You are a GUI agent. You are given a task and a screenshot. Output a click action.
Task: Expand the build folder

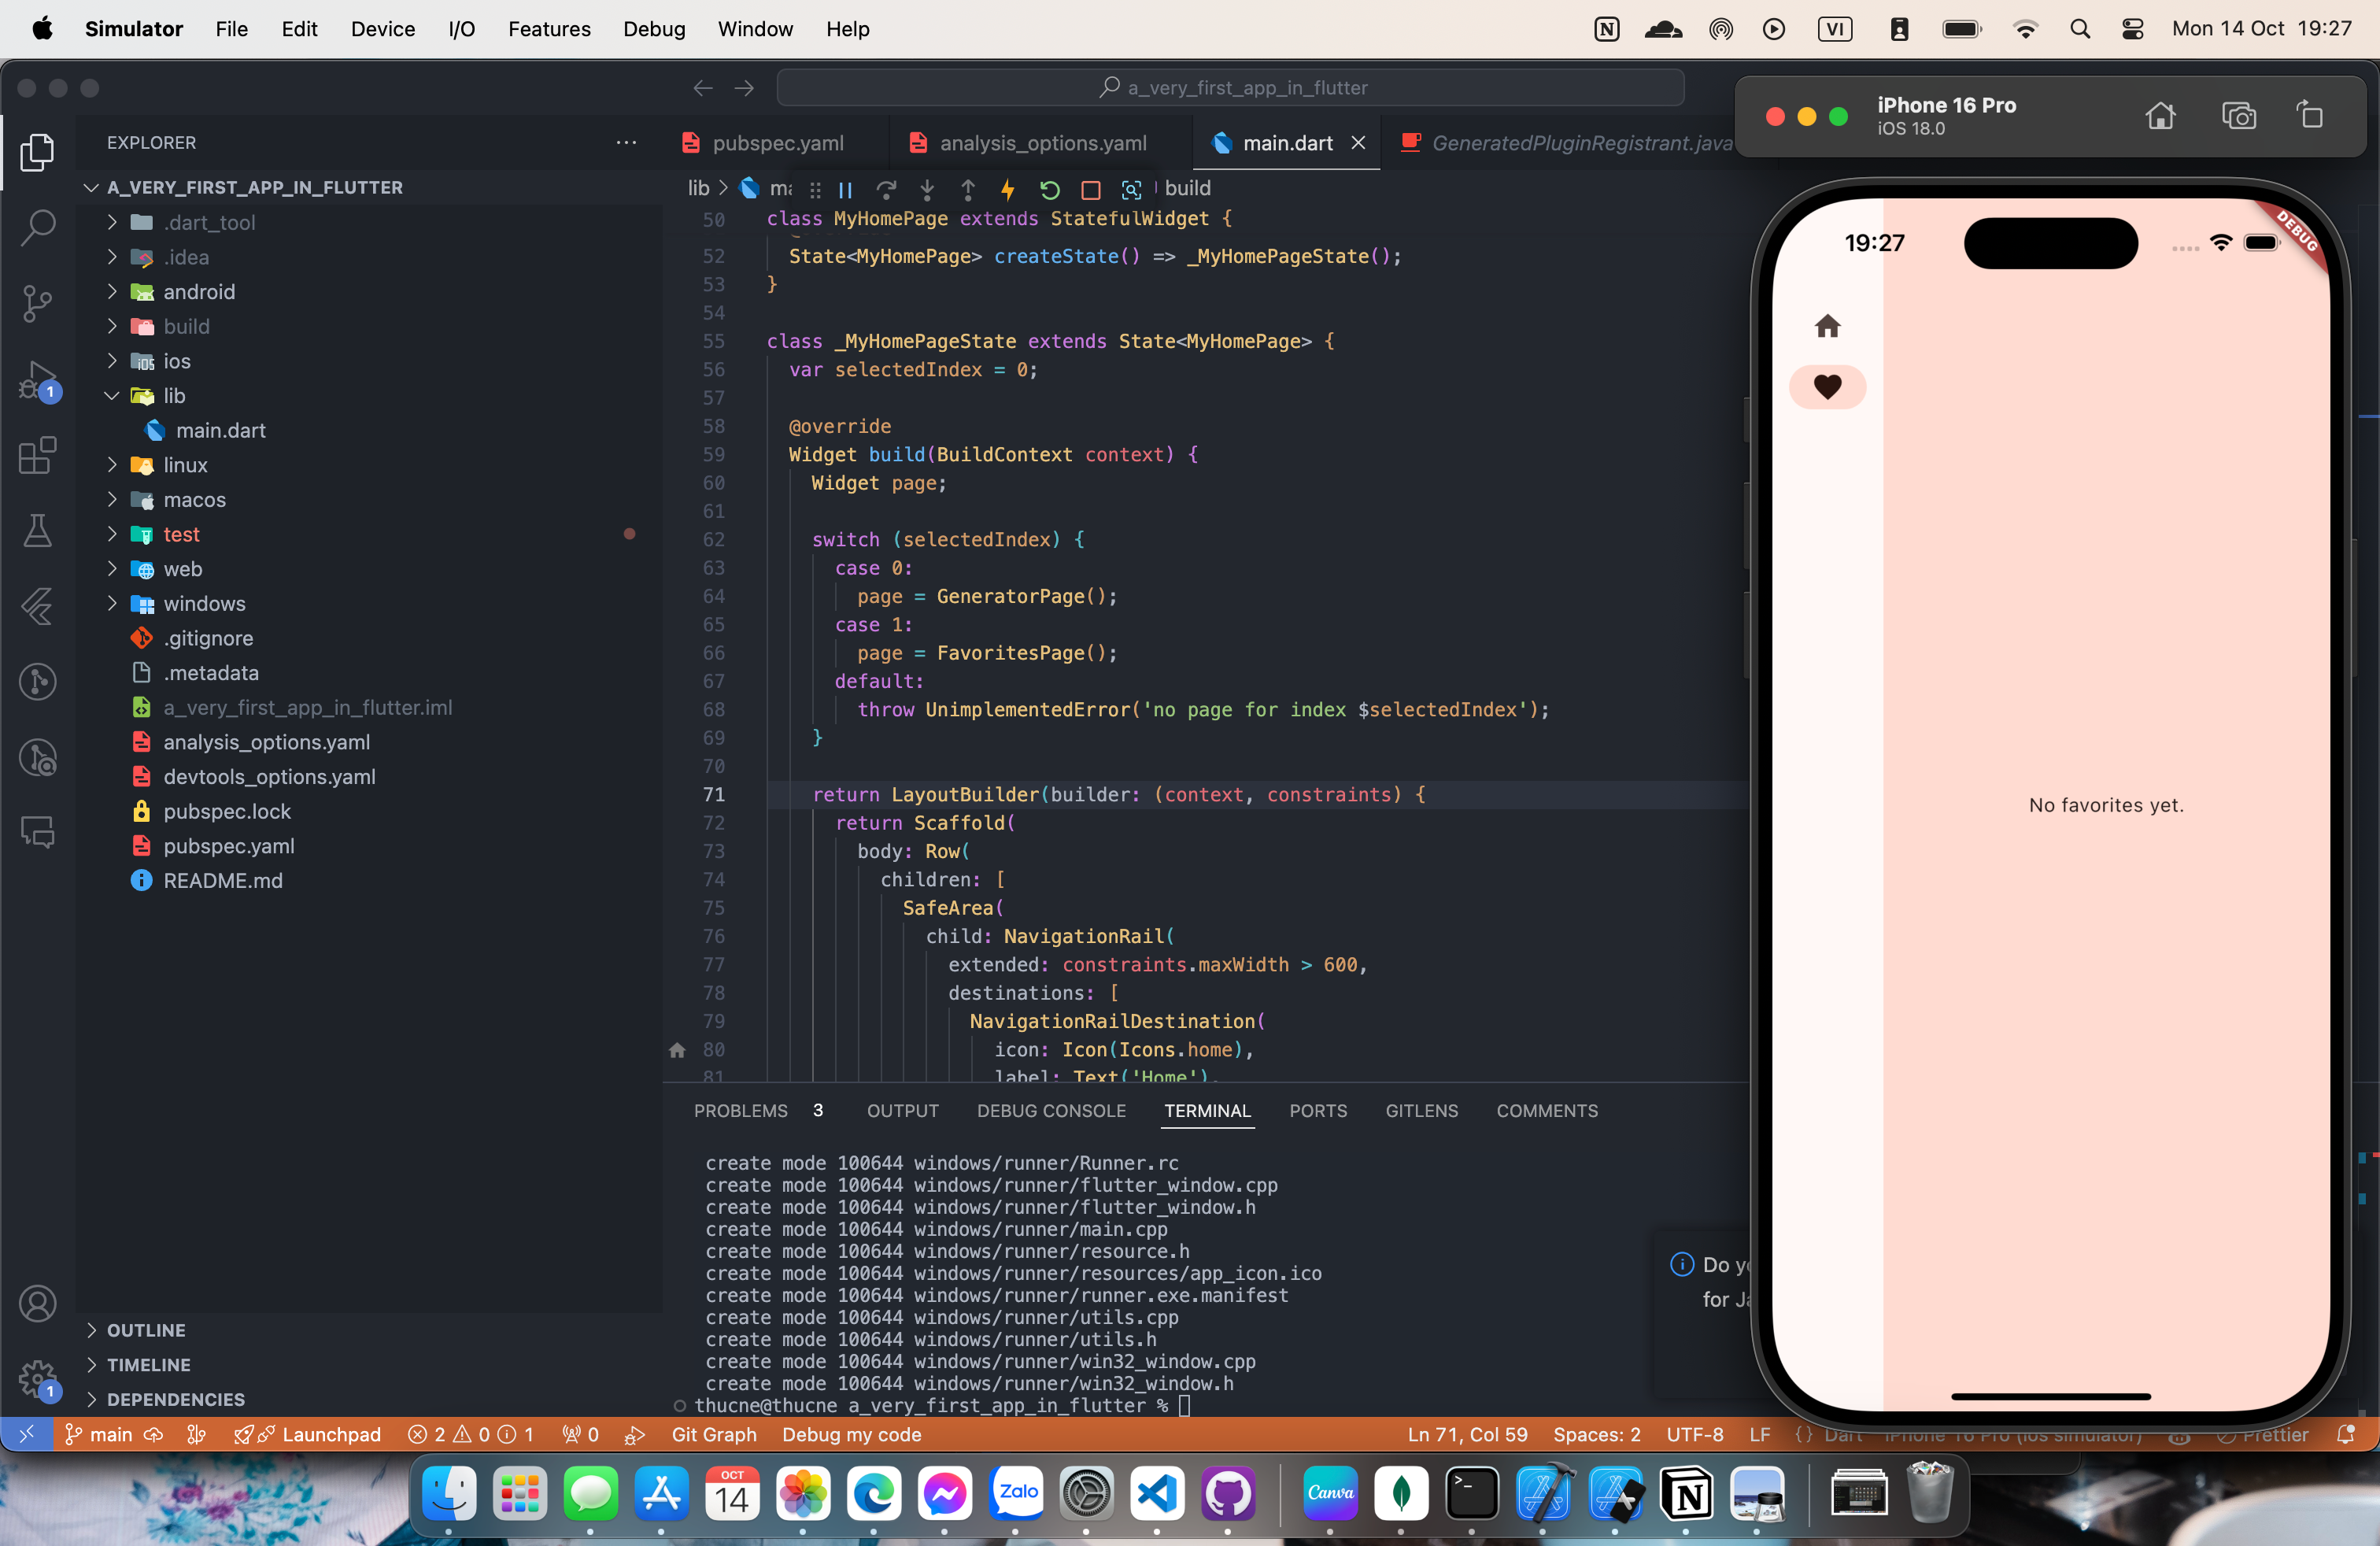(112, 326)
